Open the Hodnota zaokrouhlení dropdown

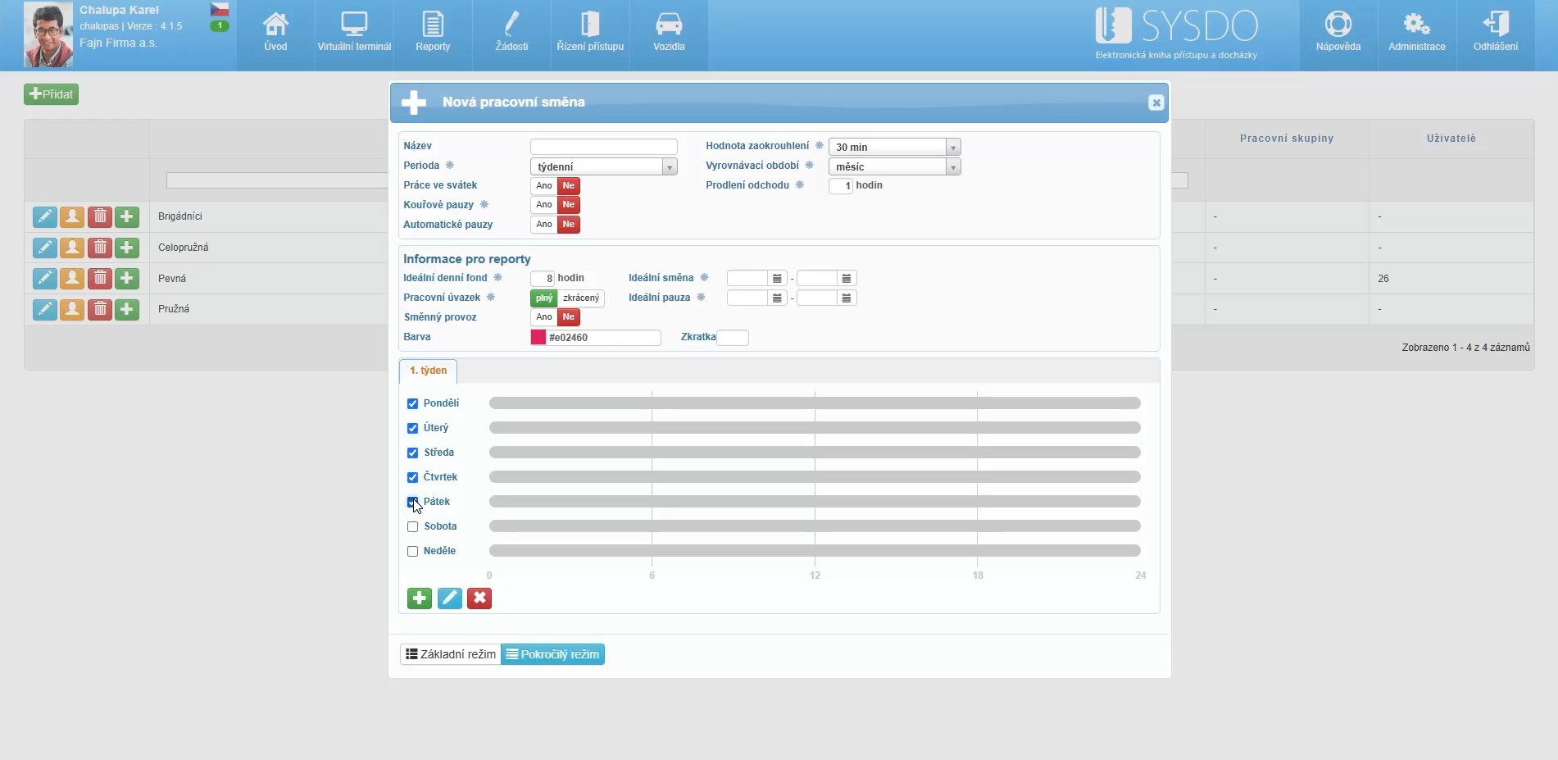pyautogui.click(x=952, y=148)
